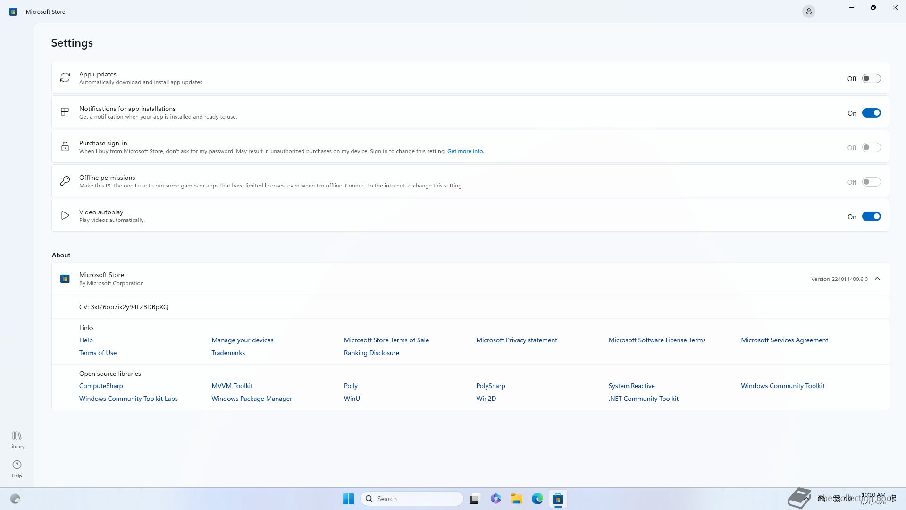
Task: Open the Windows Start menu
Action: coord(348,499)
